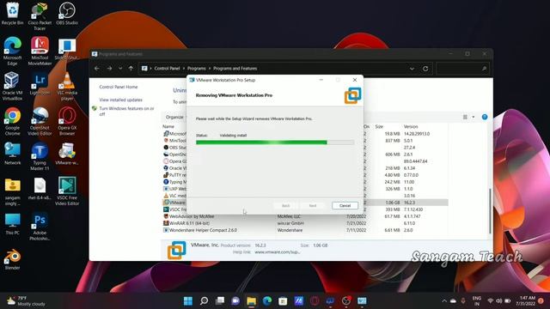Open Network desktop icon
Screen dimensions: 550x309
pos(12,154)
